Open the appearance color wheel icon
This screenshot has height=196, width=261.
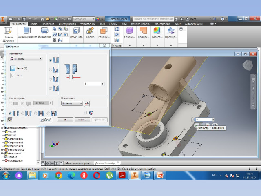point(97,19)
